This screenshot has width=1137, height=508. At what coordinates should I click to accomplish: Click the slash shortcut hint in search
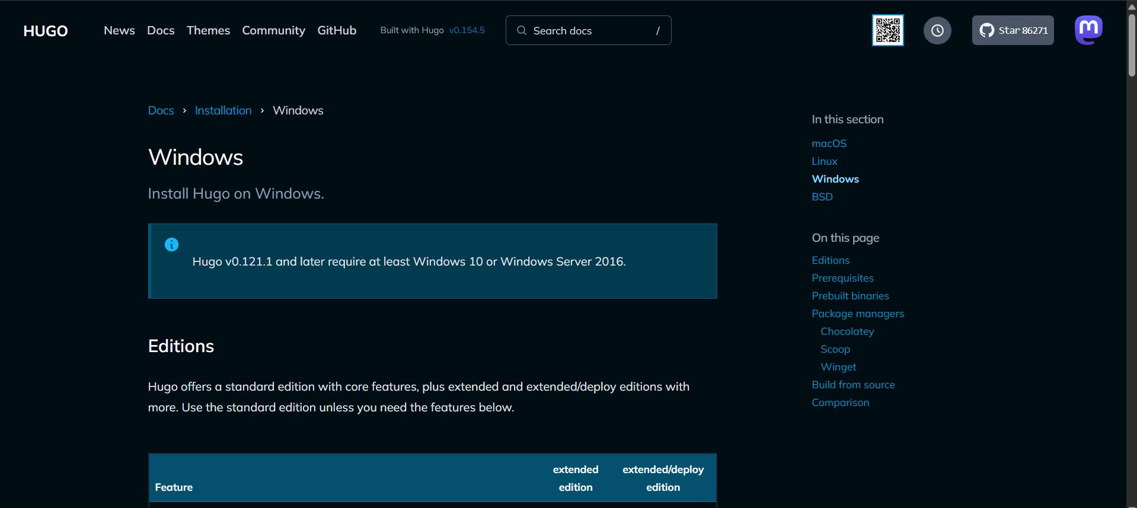657,31
